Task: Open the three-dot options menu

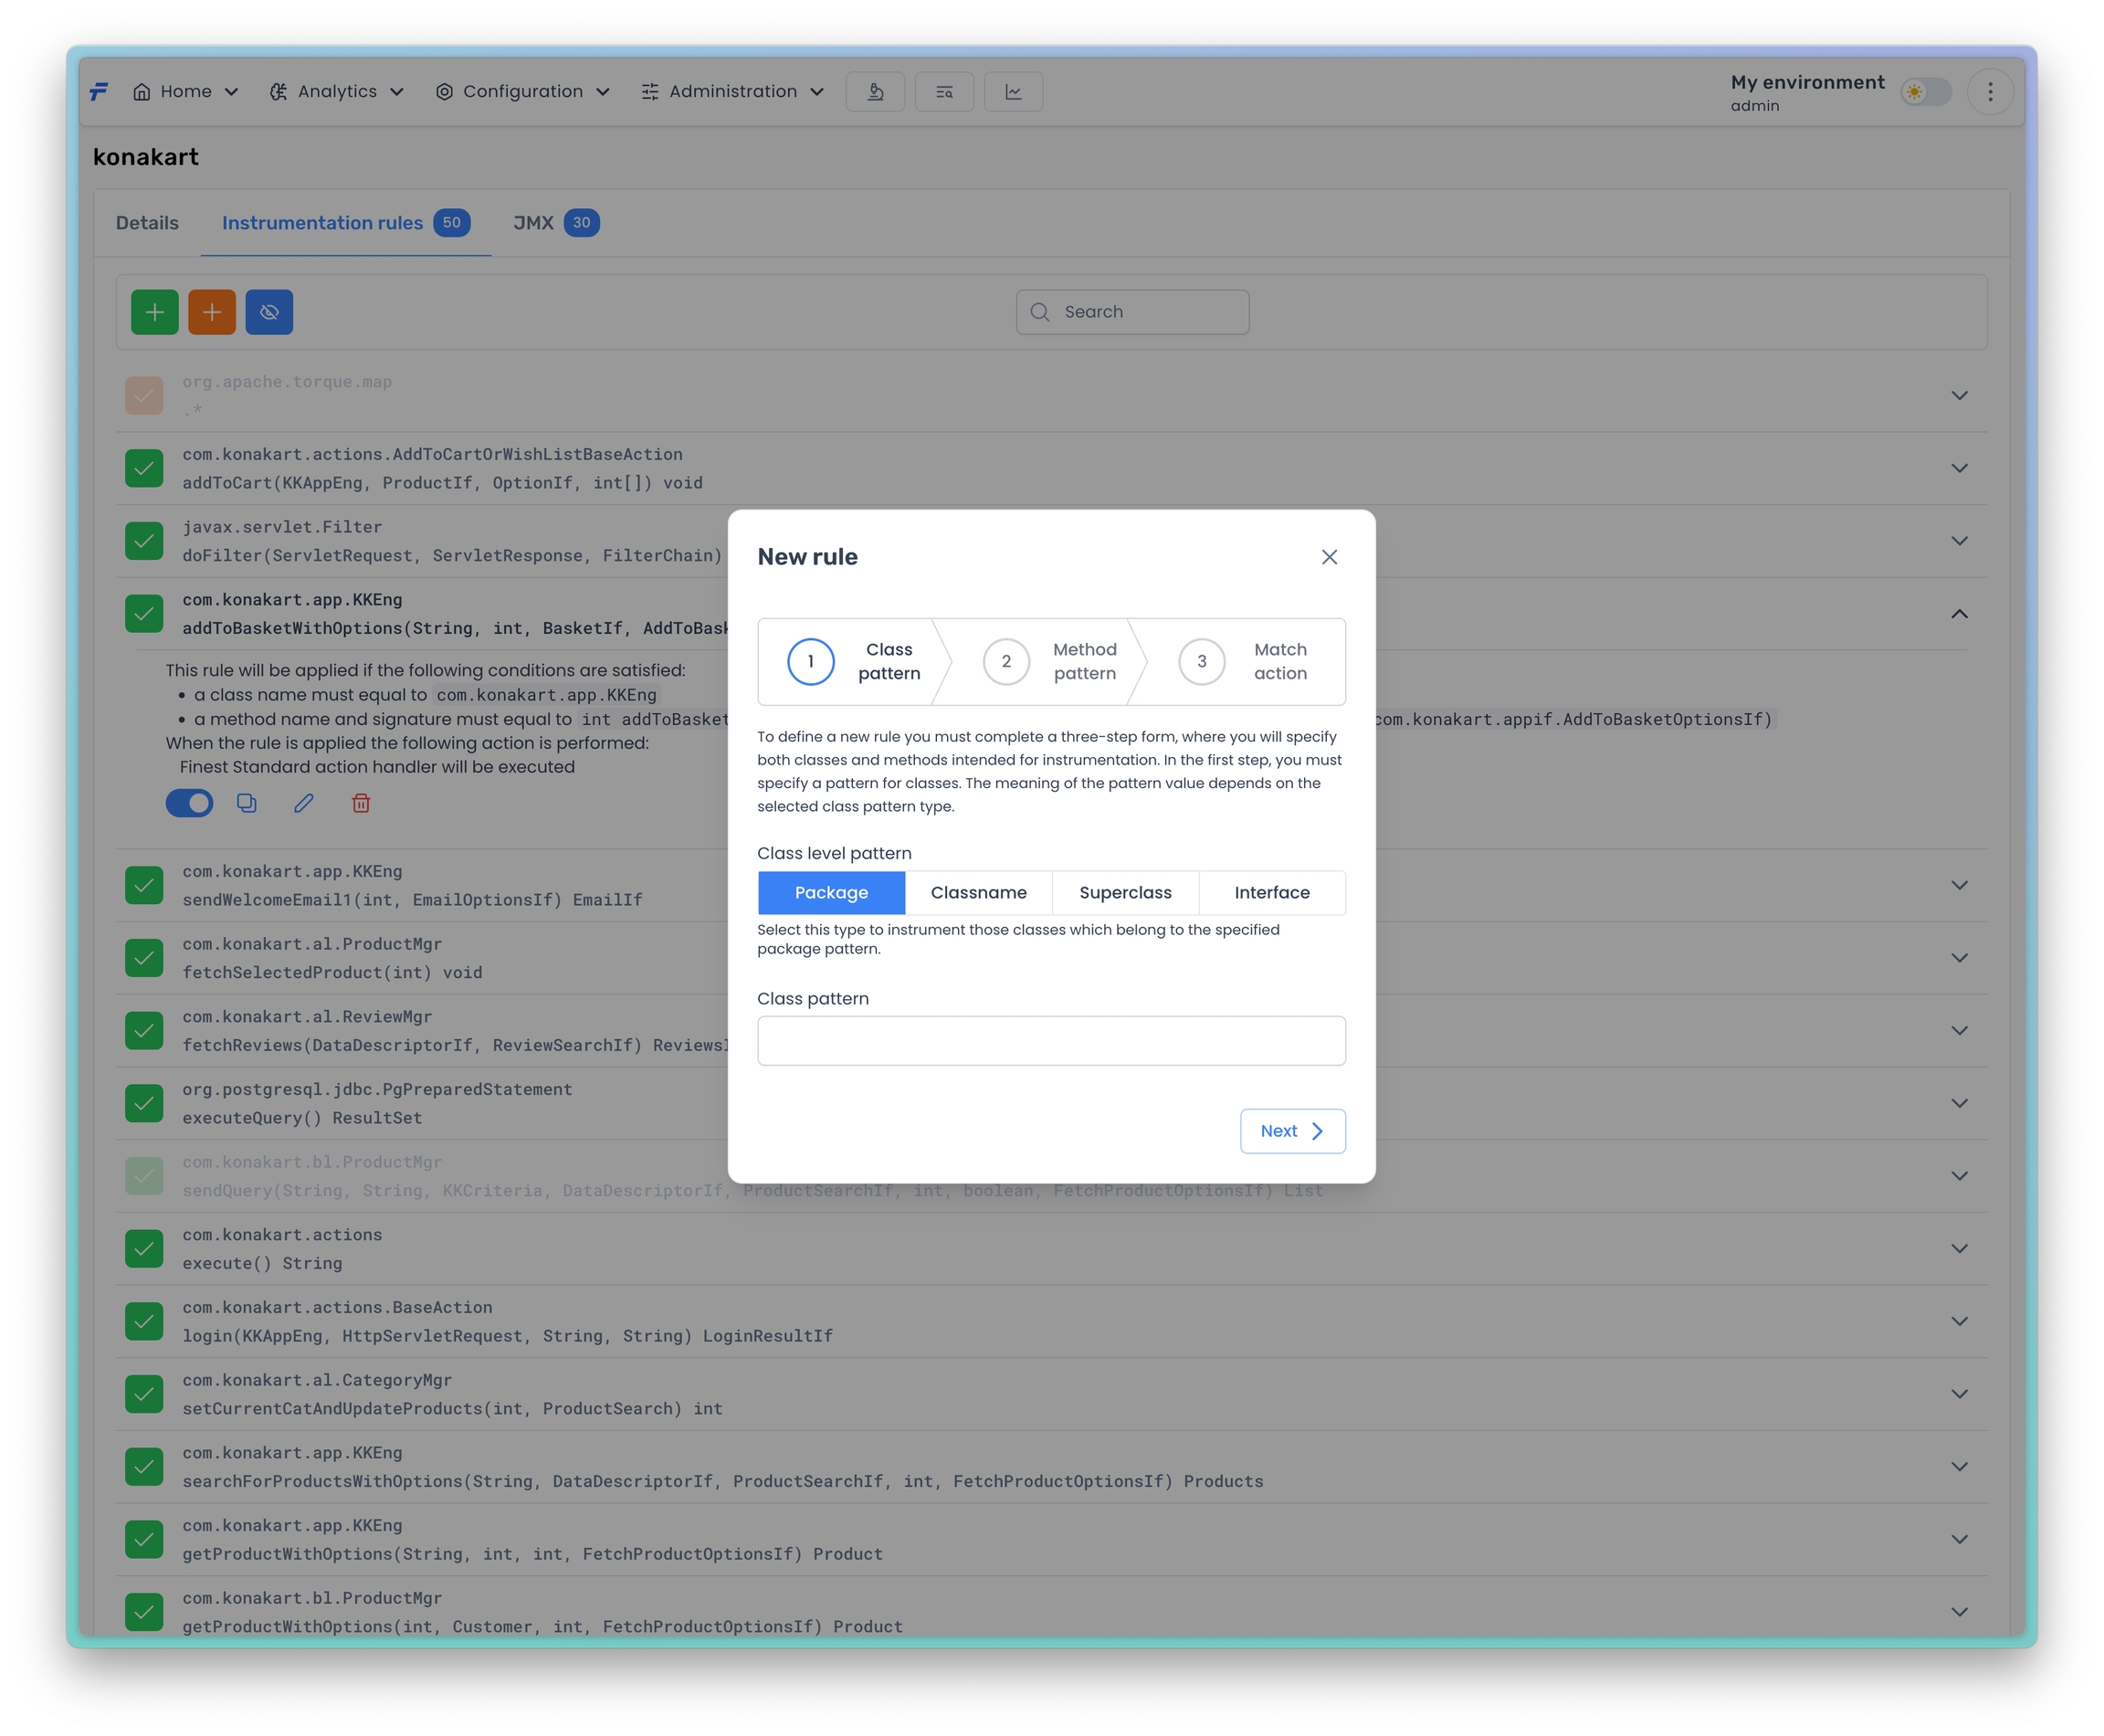Action: 1990,92
